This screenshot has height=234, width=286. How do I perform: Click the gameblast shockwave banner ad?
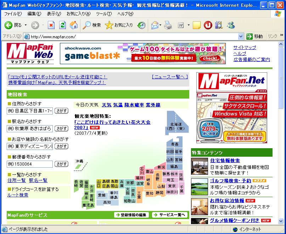143,54
